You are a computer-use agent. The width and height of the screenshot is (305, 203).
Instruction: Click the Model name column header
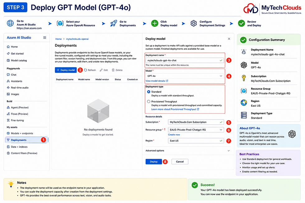(84, 80)
